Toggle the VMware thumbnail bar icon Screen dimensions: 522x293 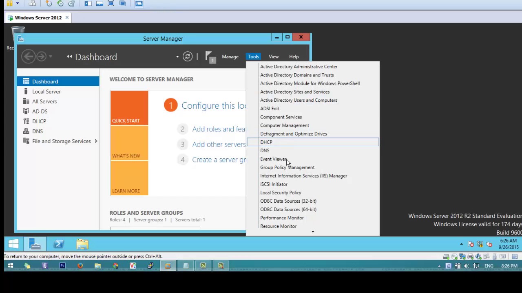(x=100, y=3)
